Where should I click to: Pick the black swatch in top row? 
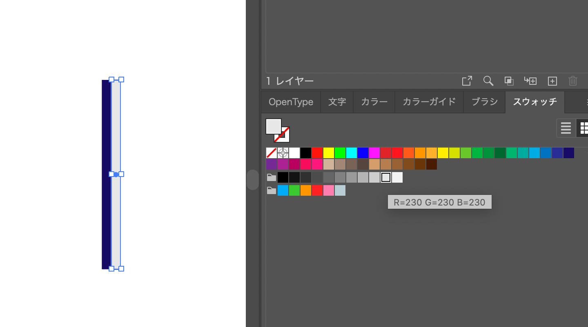pyautogui.click(x=306, y=153)
